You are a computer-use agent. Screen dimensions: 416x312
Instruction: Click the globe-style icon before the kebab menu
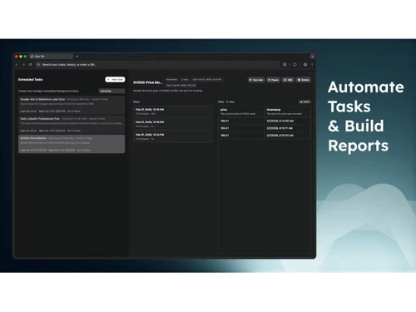pyautogui.click(x=305, y=65)
